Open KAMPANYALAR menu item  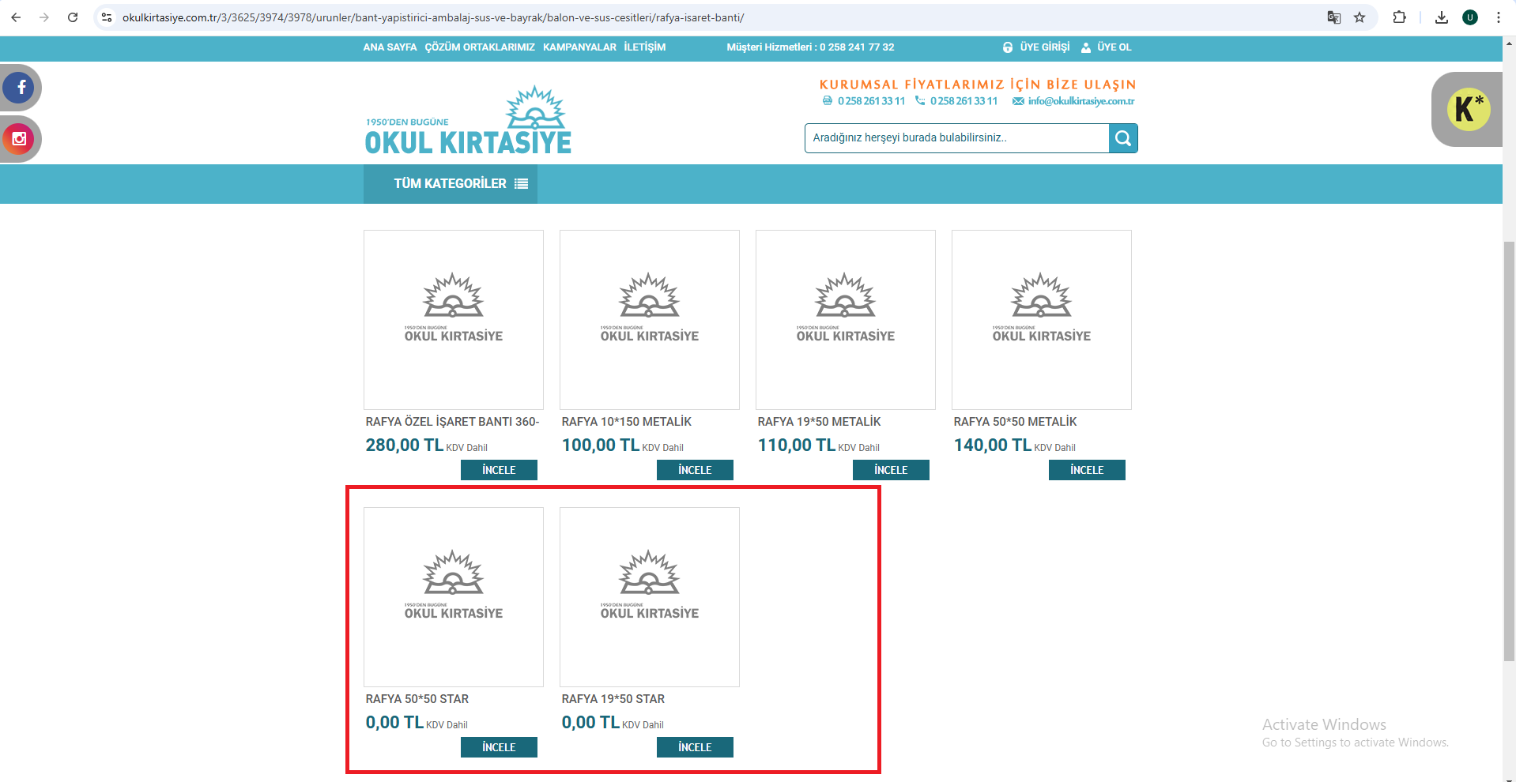tap(579, 47)
